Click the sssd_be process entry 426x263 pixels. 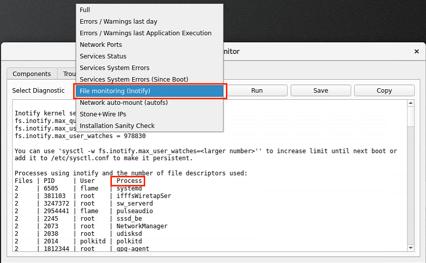129,219
